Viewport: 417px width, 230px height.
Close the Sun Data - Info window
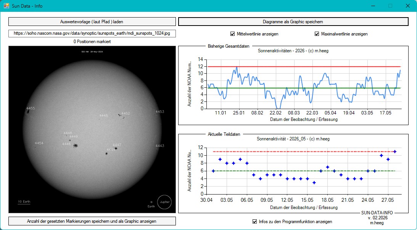coord(407,6)
